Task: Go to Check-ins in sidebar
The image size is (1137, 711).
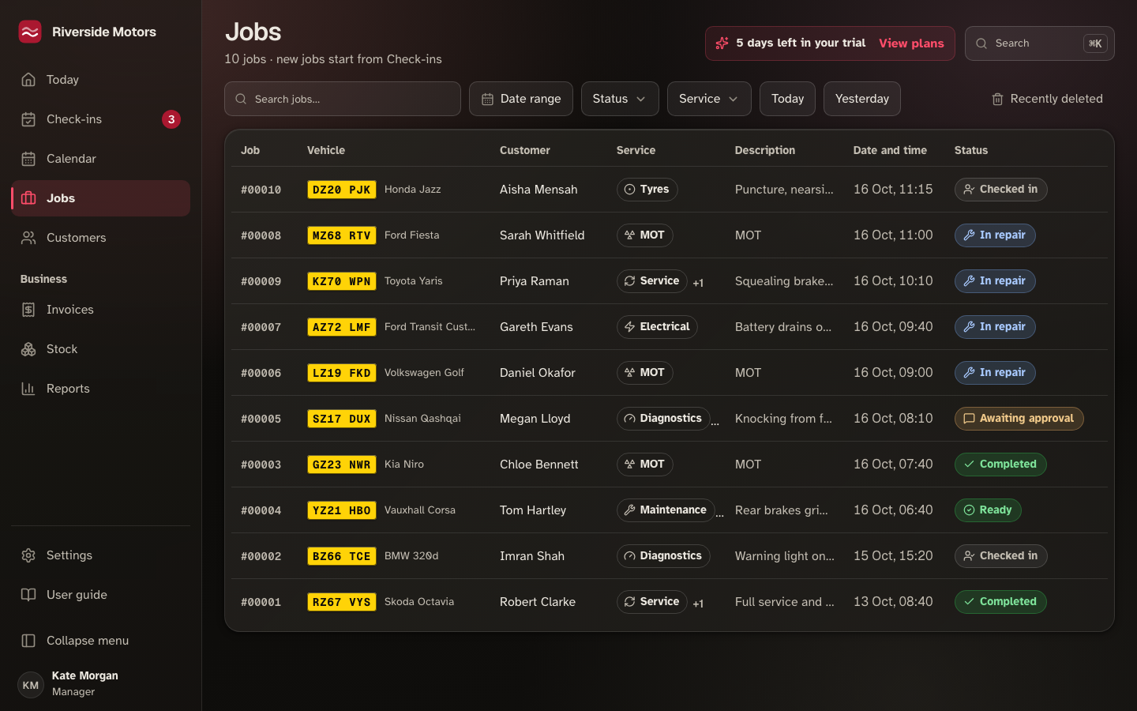Action: click(x=100, y=119)
